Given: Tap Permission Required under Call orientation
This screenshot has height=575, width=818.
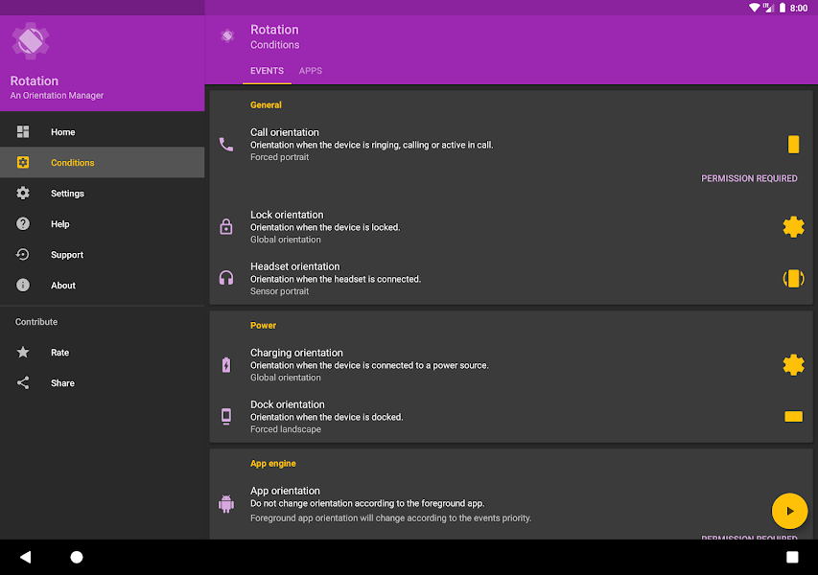Looking at the screenshot, I should [x=749, y=178].
